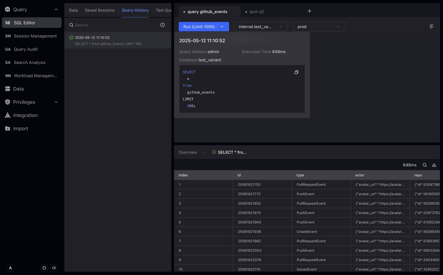The image size is (443, 275).
Task: Click the Search field in Query History
Action: click(100, 25)
